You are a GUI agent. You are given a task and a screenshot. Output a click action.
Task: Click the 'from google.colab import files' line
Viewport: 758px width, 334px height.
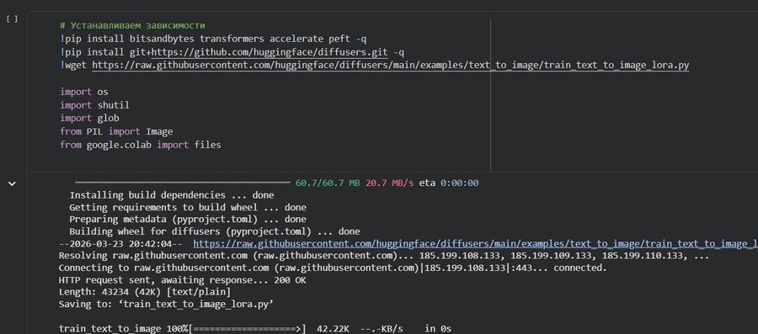point(141,145)
